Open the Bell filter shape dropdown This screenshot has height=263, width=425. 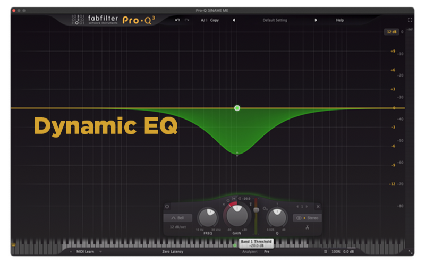(178, 218)
